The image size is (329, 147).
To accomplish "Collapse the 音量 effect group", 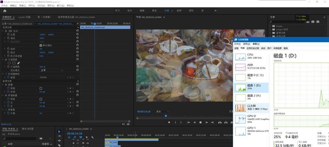I will [3, 85].
